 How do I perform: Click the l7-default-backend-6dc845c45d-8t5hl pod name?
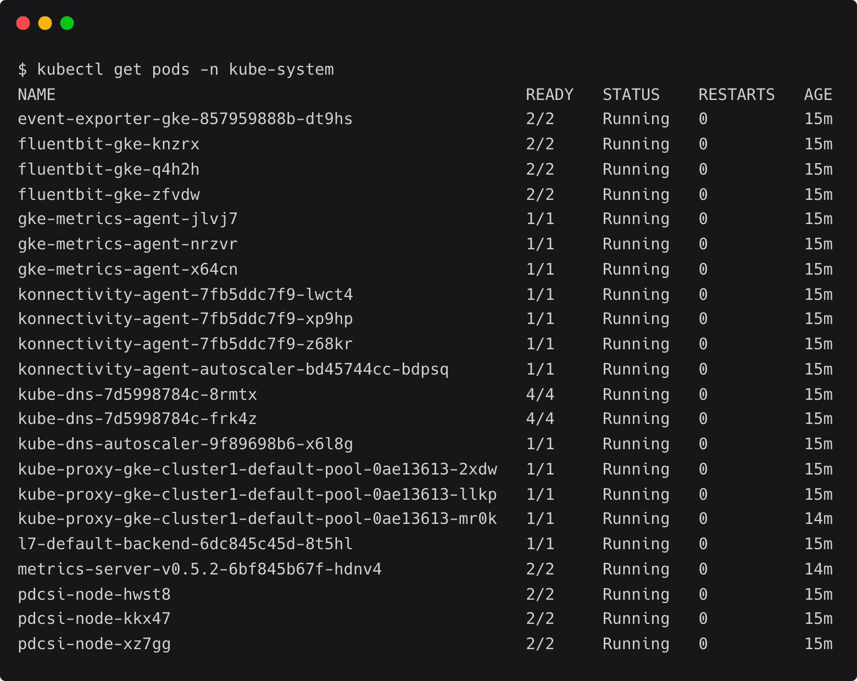point(185,544)
